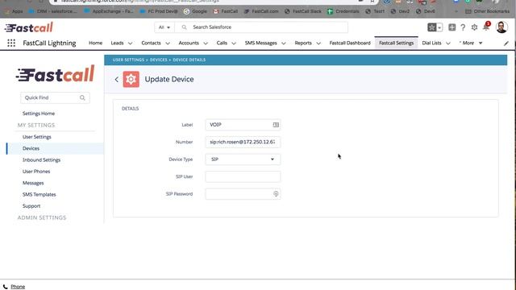This screenshot has width=516, height=290.
Task: Open the More navigation menu
Action: point(471,43)
